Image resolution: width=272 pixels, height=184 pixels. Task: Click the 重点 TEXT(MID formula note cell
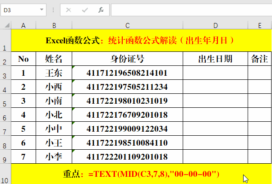click(x=141, y=174)
